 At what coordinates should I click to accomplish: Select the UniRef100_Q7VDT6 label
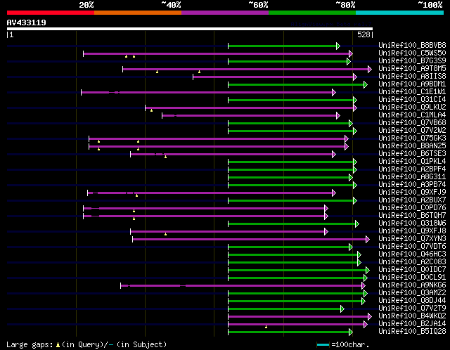[412, 247]
